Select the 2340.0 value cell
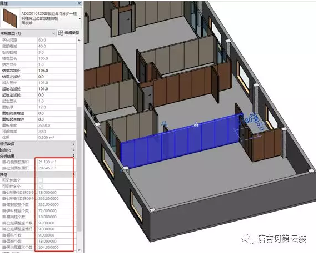This screenshot has height=256, width=318. 57,125
